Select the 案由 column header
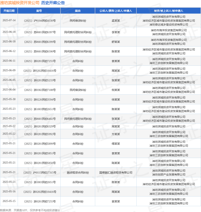 pyautogui.click(x=78, y=11)
